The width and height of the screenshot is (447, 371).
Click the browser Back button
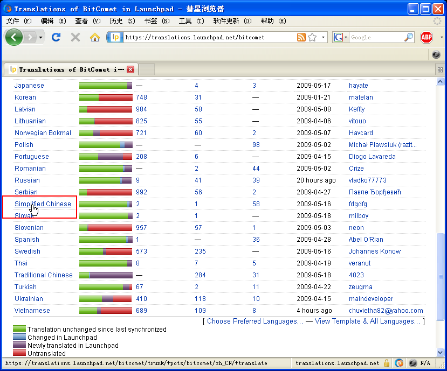pyautogui.click(x=14, y=37)
